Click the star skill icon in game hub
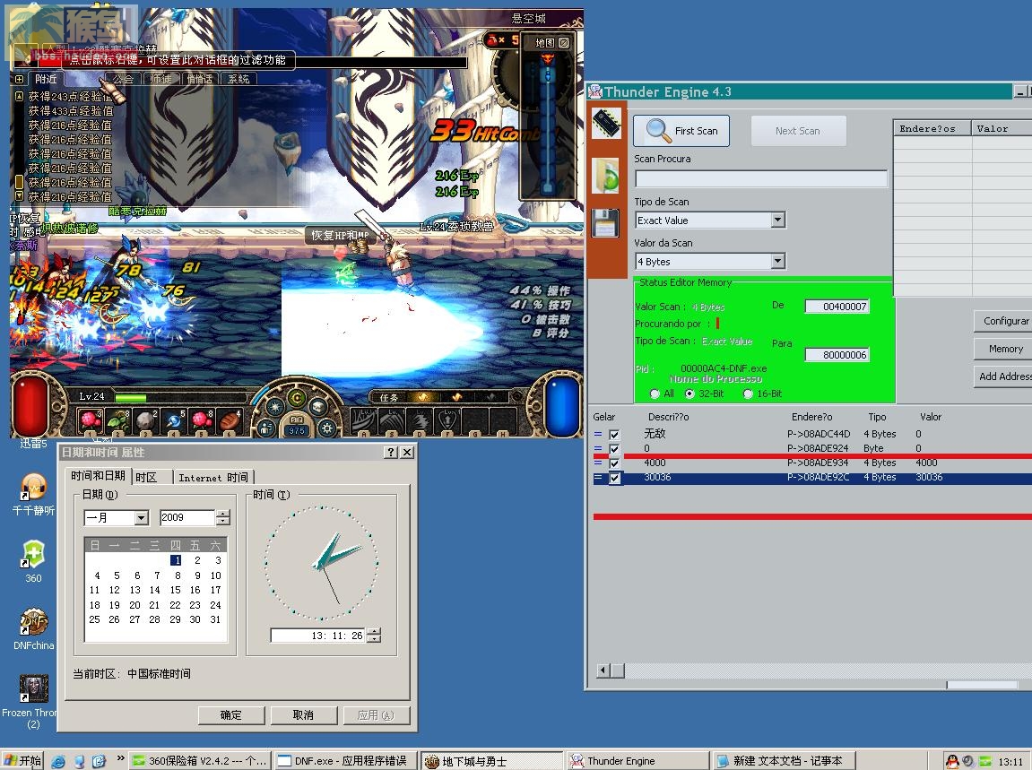 (x=274, y=407)
